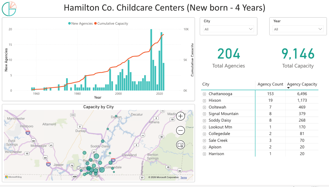Select Collegedale's capacity value 81
329x187 pixels.
pos(302,134)
